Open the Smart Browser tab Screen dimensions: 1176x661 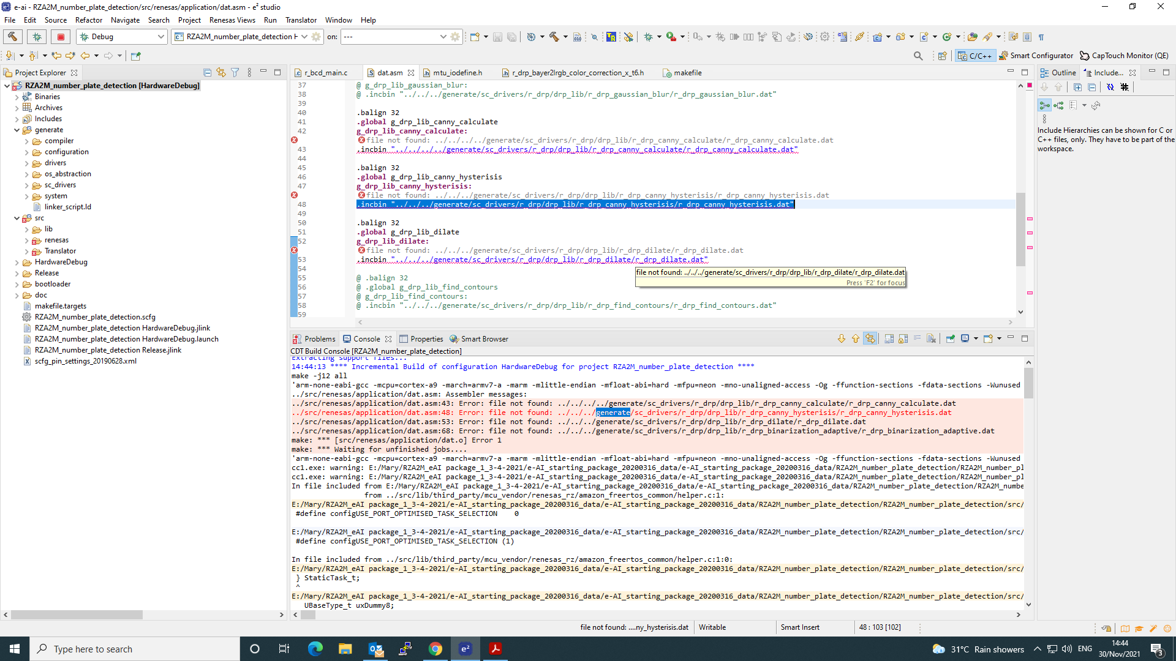point(479,339)
